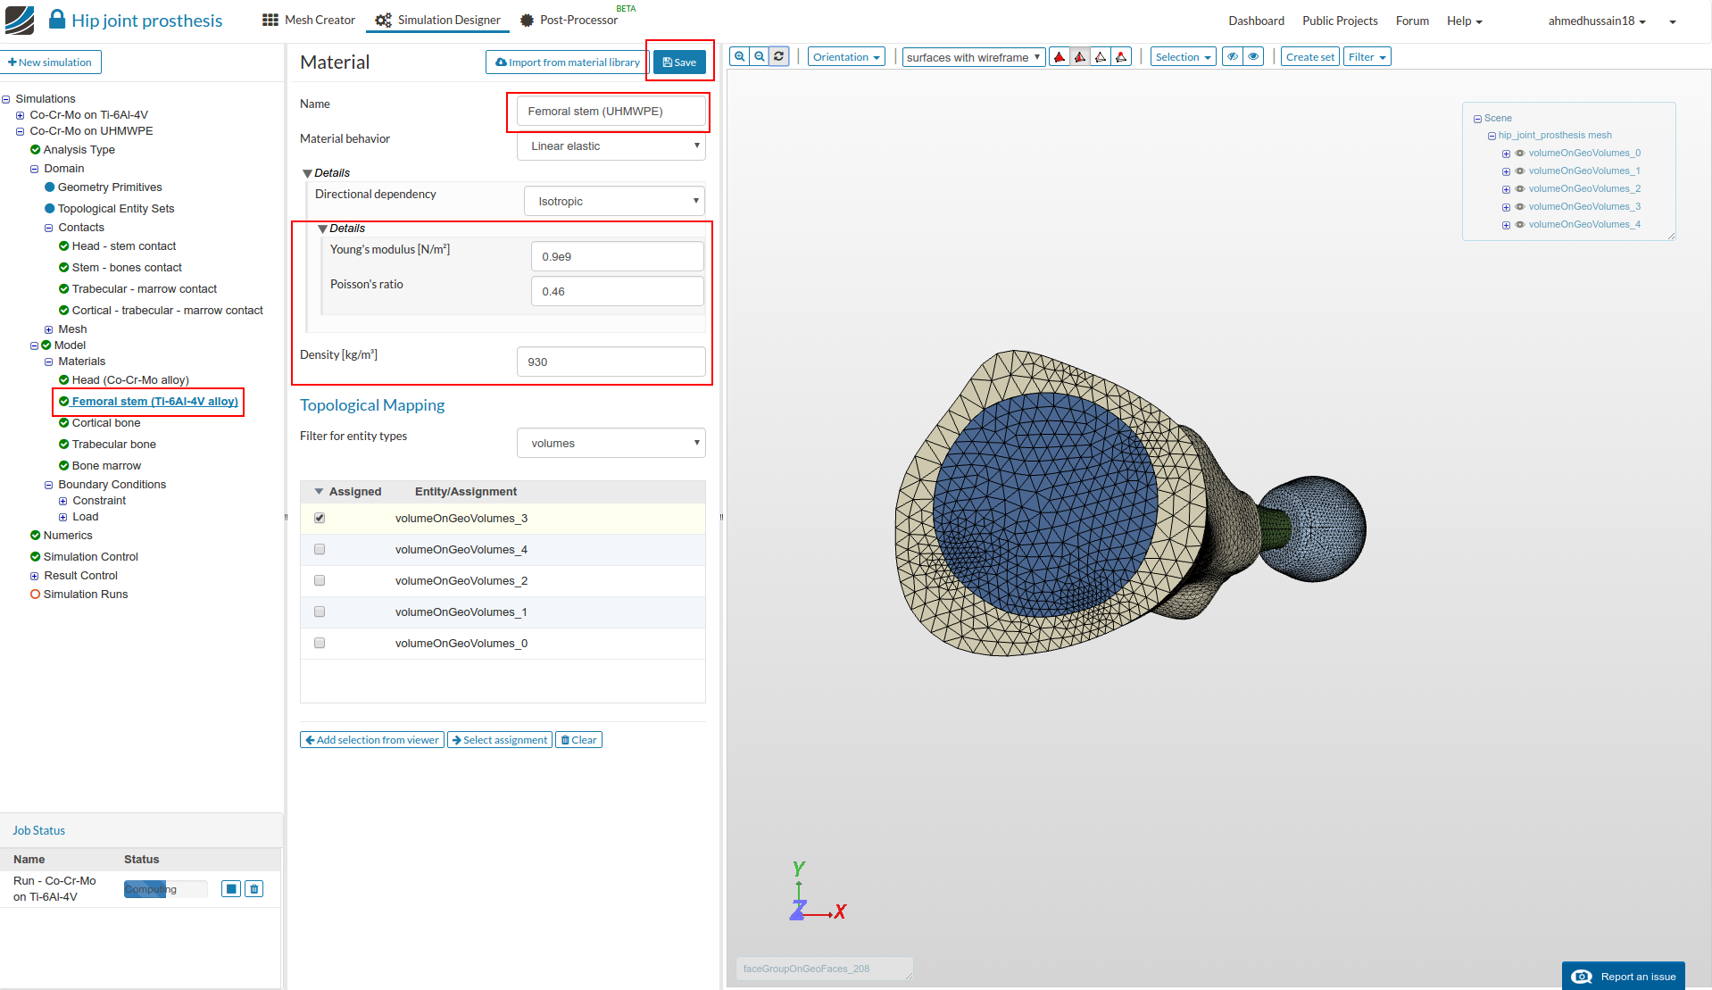
Task: Stop the running Co-Cr-Mo job
Action: [231, 889]
